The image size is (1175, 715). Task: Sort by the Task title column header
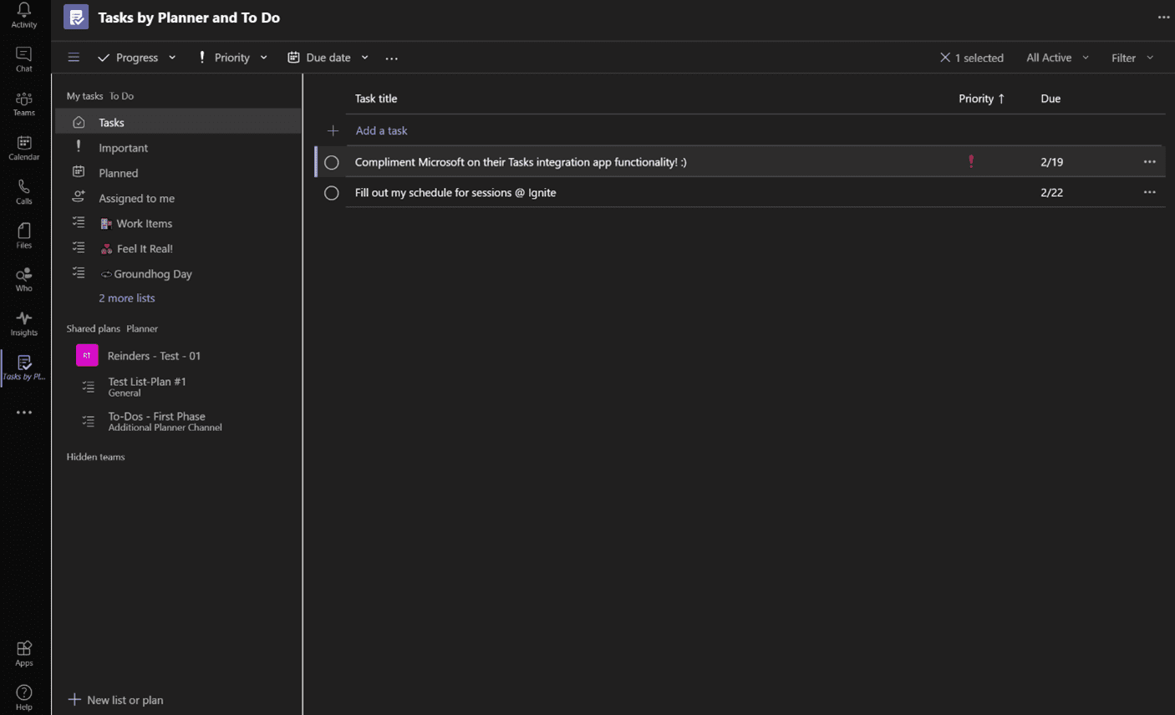[x=376, y=99]
